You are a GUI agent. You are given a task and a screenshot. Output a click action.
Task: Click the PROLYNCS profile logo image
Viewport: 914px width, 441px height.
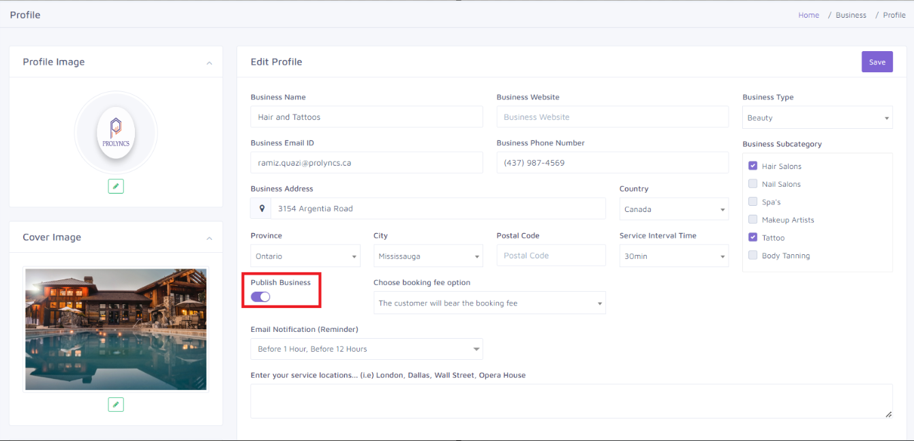point(116,132)
